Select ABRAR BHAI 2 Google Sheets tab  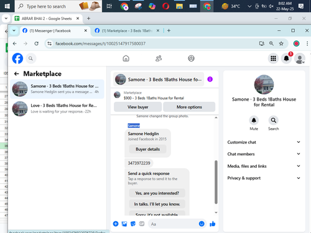(47, 19)
